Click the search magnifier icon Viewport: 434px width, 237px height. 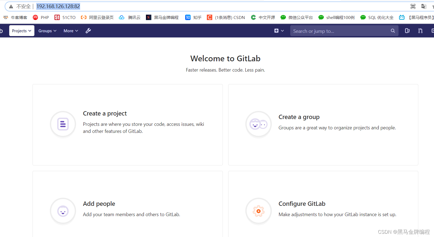coord(393,31)
